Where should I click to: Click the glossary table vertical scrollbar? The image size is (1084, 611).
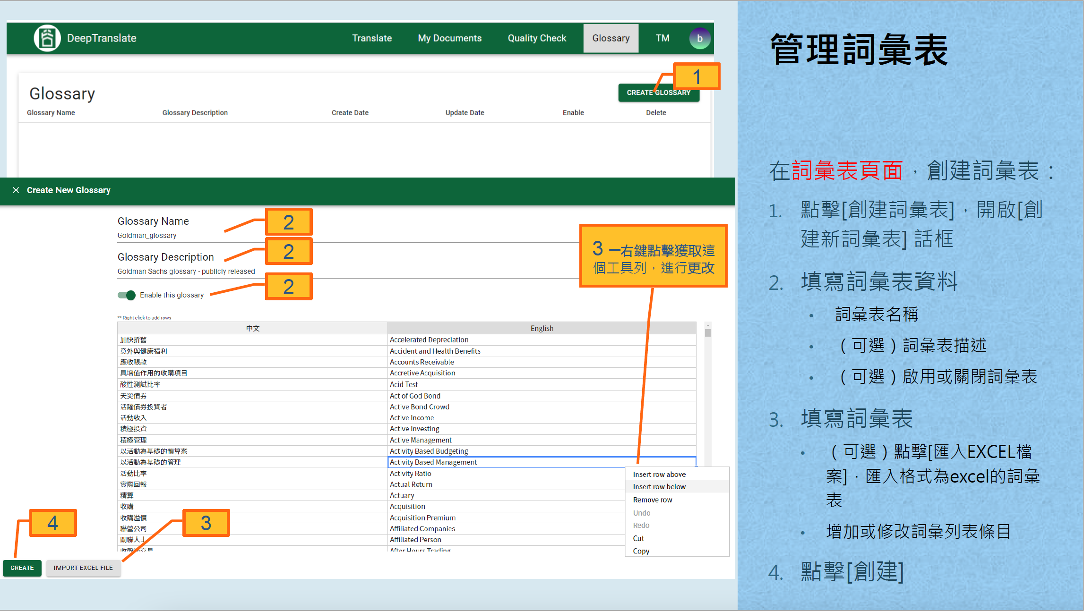click(707, 333)
